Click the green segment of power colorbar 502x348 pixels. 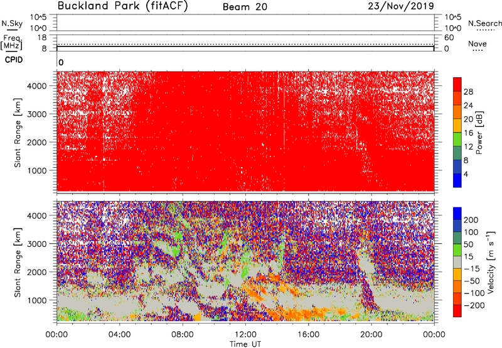pos(457,139)
